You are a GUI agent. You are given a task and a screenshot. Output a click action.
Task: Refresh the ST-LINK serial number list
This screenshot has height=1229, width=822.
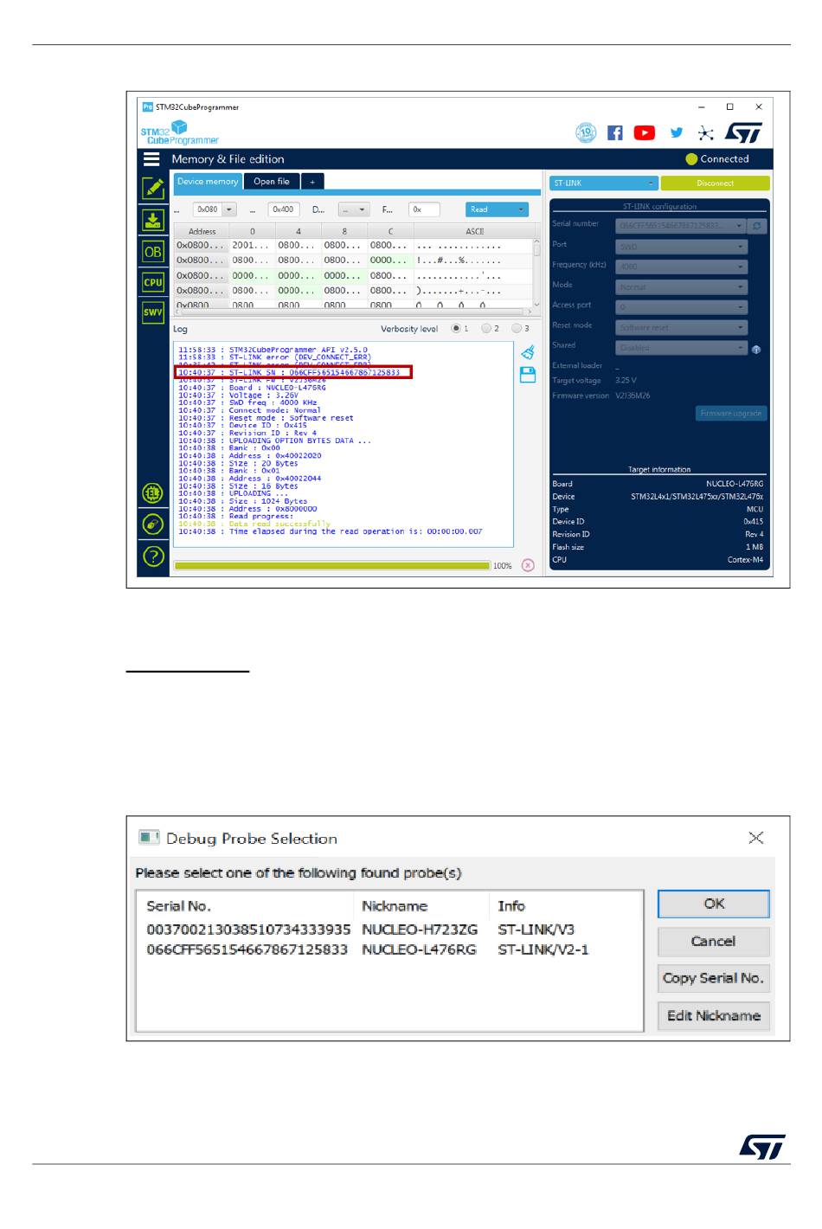click(x=757, y=226)
